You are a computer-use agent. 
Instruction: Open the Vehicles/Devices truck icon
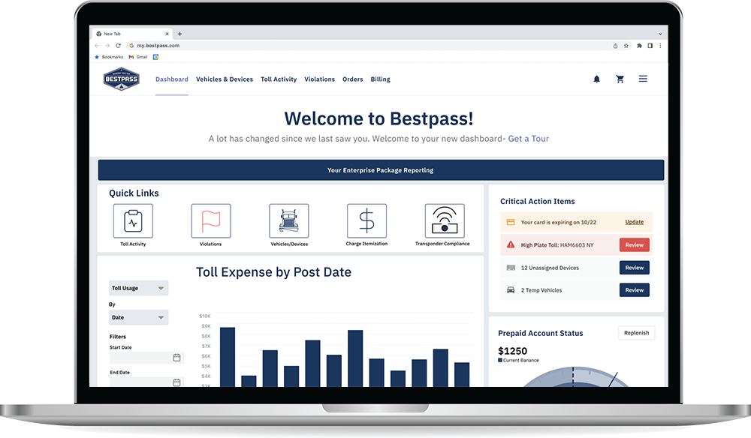(x=289, y=221)
